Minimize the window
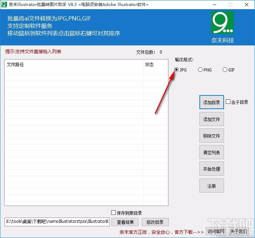This screenshot has height=238, width=255. [x=215, y=5]
